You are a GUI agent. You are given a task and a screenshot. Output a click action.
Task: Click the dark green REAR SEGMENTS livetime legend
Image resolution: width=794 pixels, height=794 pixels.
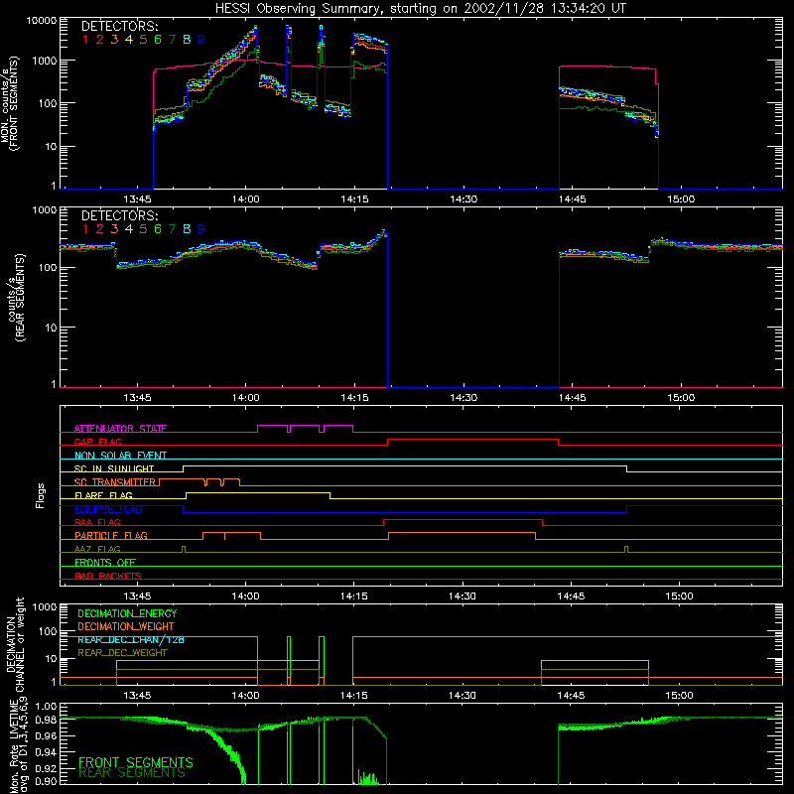[x=132, y=773]
